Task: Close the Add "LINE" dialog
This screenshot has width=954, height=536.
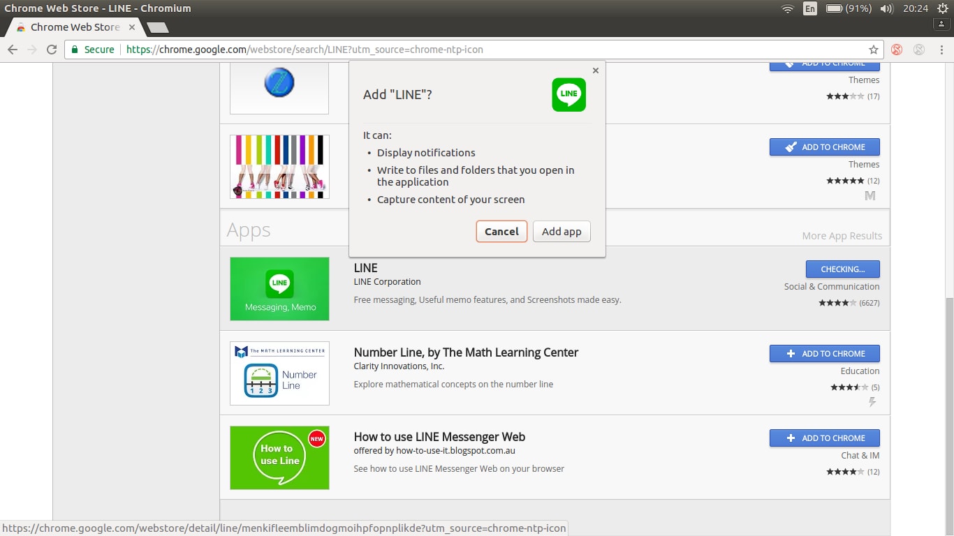Action: click(x=595, y=70)
